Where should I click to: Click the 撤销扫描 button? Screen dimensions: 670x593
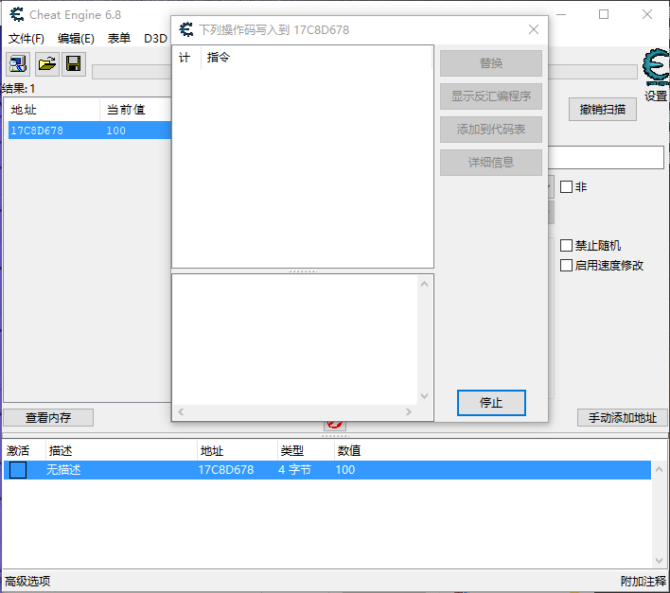pos(603,110)
